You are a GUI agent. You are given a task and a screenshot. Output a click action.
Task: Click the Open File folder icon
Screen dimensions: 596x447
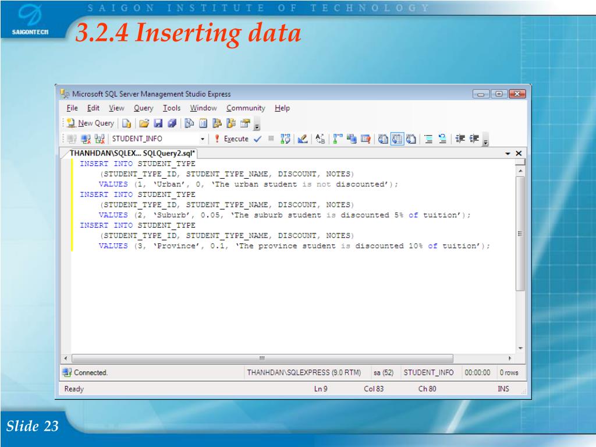(x=144, y=123)
